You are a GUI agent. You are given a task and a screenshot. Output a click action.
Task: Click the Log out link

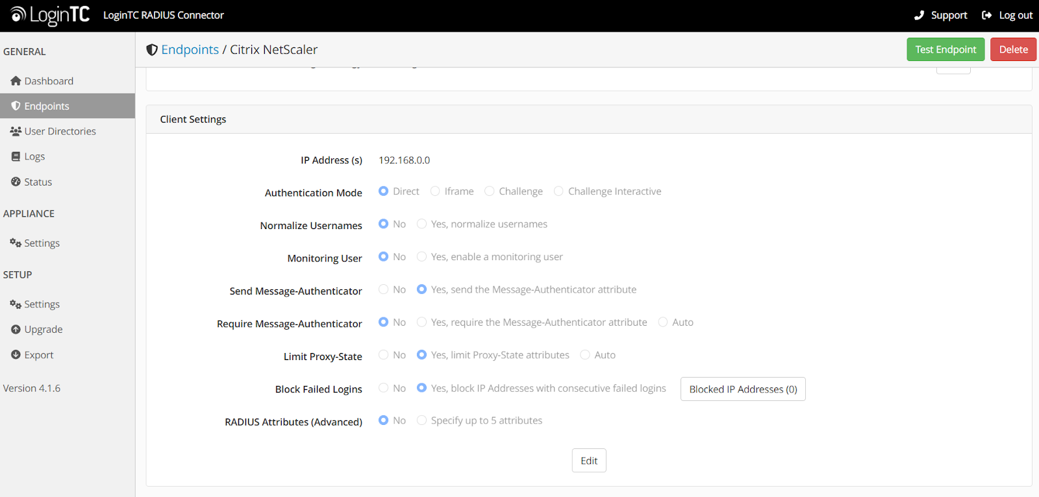tap(1007, 15)
